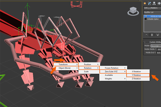The height and width of the screenshot is (107, 161).
Task: Expand the Editable Spline plus box
Action: [145, 19]
